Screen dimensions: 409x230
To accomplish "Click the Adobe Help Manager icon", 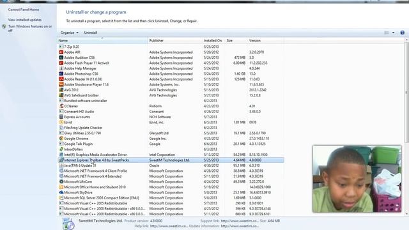I will 61,68.
